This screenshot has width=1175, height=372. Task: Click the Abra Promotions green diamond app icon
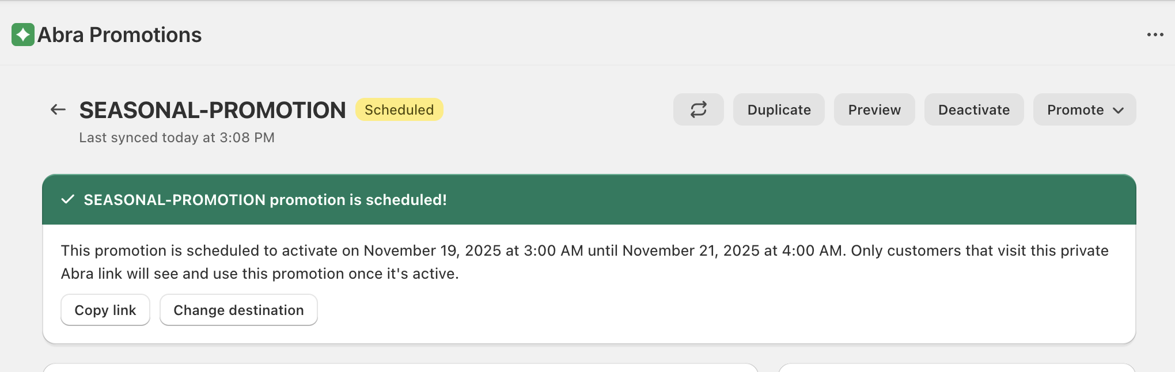[22, 35]
